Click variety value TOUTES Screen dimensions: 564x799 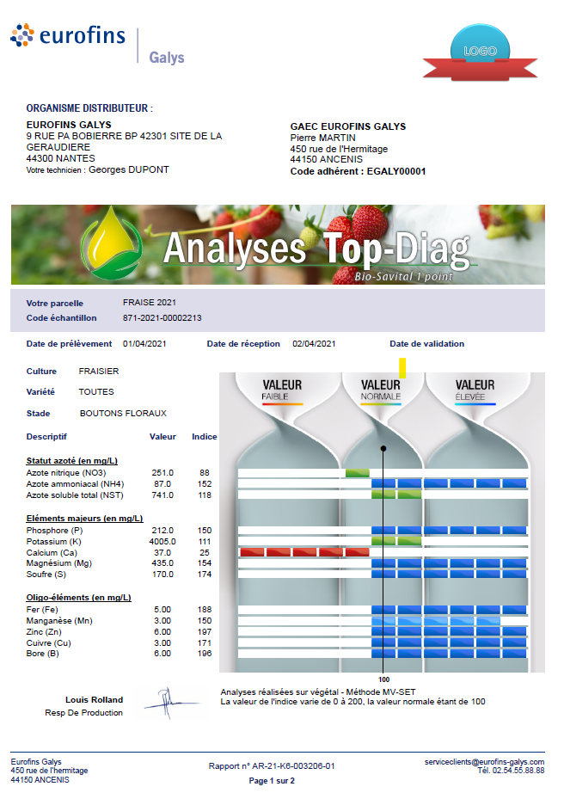click(96, 392)
